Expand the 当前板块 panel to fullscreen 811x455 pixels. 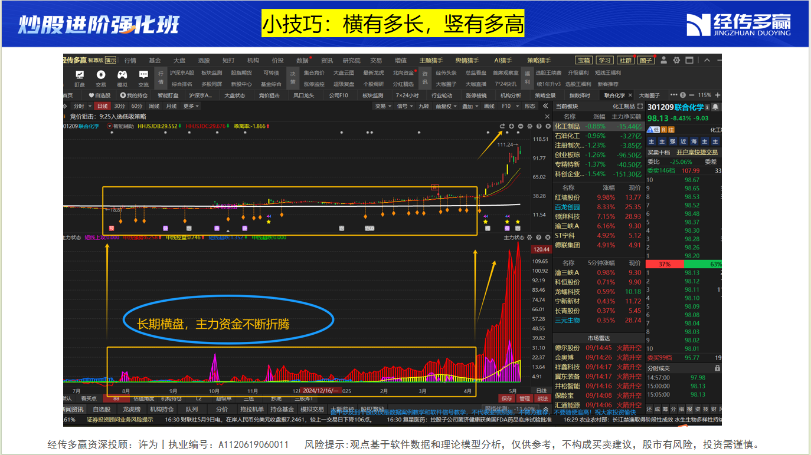[640, 106]
